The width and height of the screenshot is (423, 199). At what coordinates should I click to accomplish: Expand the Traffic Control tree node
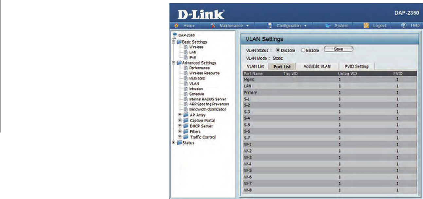click(180, 137)
